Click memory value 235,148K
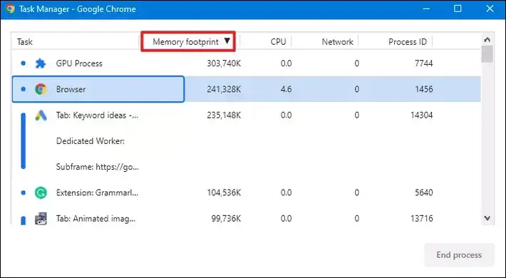 224,115
